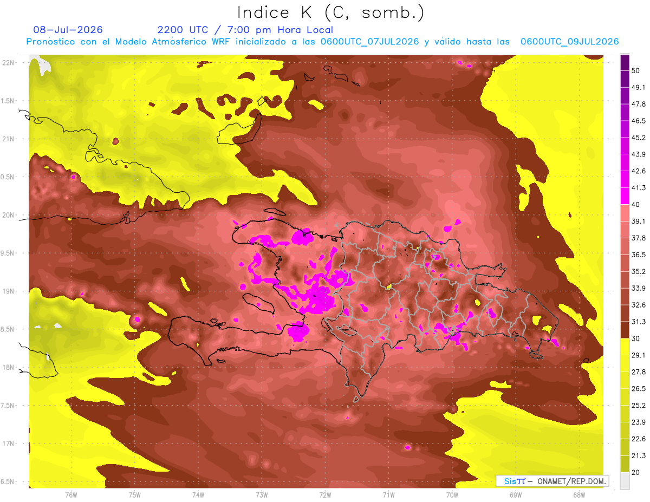
Task: Click the colorbar value "25.2"
Action: (x=639, y=406)
